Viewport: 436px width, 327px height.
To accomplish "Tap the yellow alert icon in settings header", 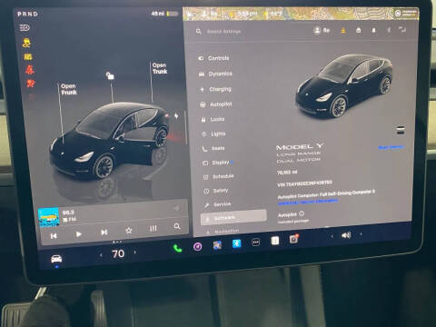I will click(343, 30).
